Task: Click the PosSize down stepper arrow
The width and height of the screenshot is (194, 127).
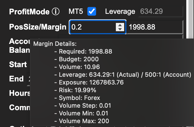Action: pos(120,29)
